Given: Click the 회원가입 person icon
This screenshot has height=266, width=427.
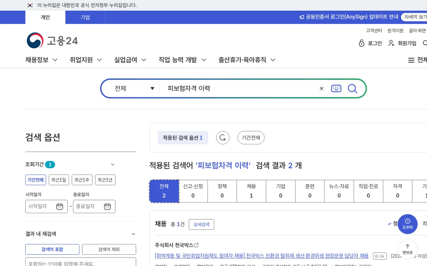Looking at the screenshot, I should coord(391,43).
